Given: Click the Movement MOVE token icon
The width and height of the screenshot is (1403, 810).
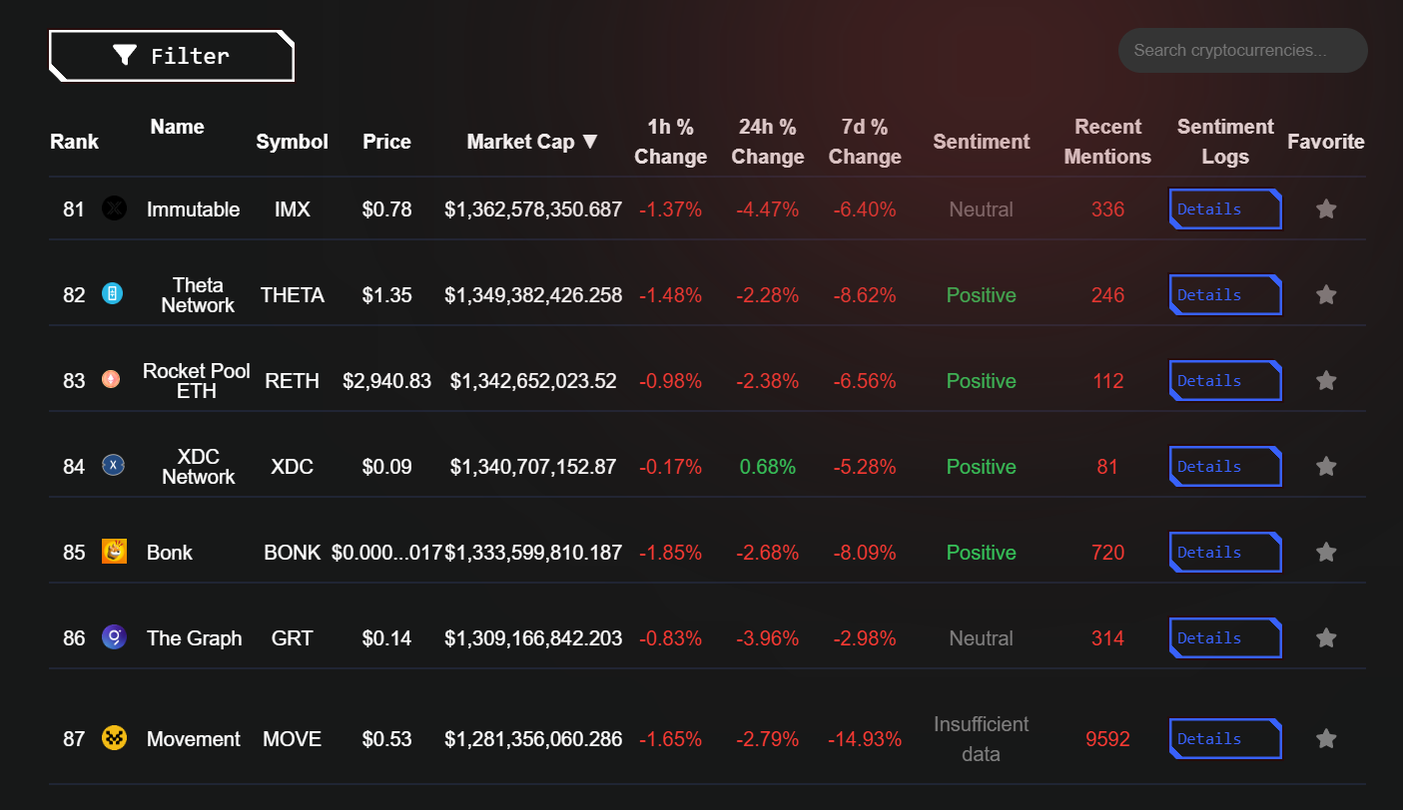Looking at the screenshot, I should point(114,738).
